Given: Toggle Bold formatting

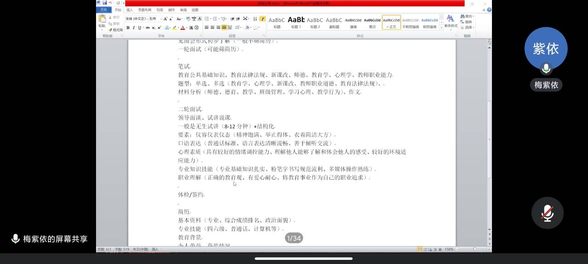Looking at the screenshot, I should (x=128, y=28).
